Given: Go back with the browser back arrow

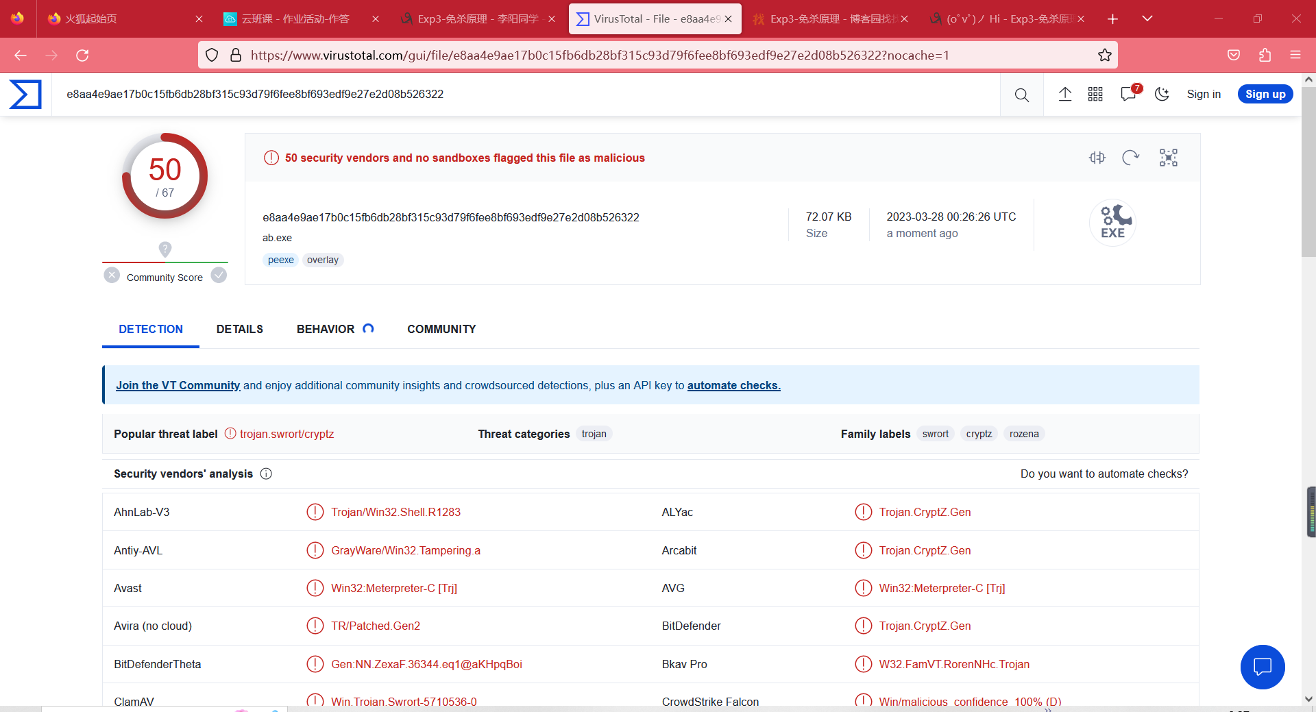Looking at the screenshot, I should pos(21,55).
